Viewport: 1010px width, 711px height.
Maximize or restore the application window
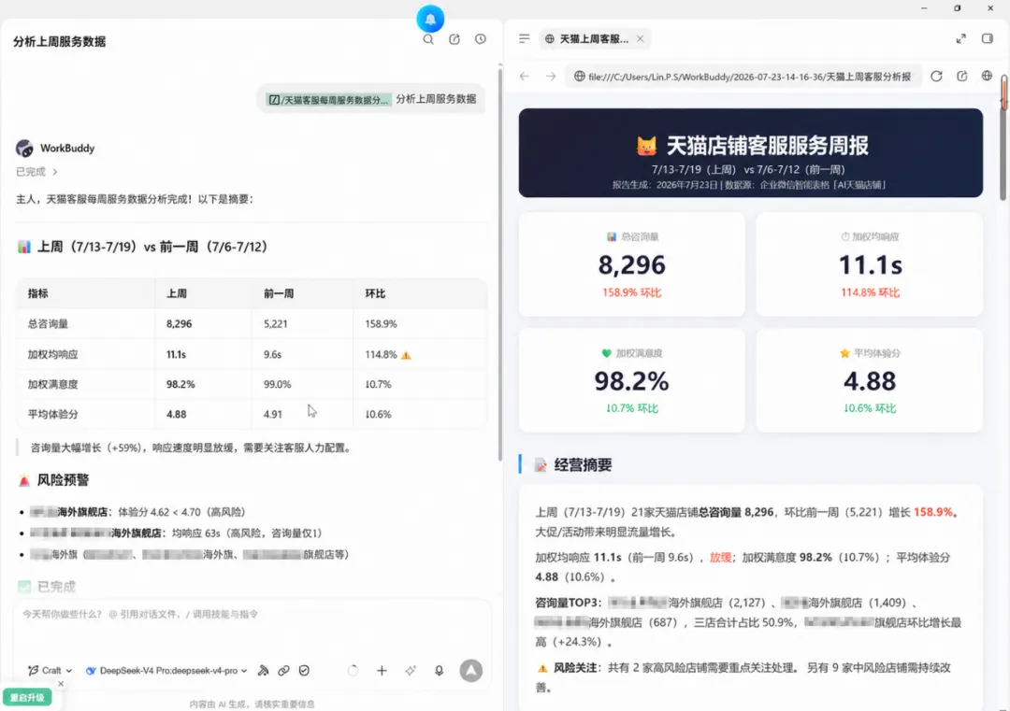pyautogui.click(x=958, y=8)
